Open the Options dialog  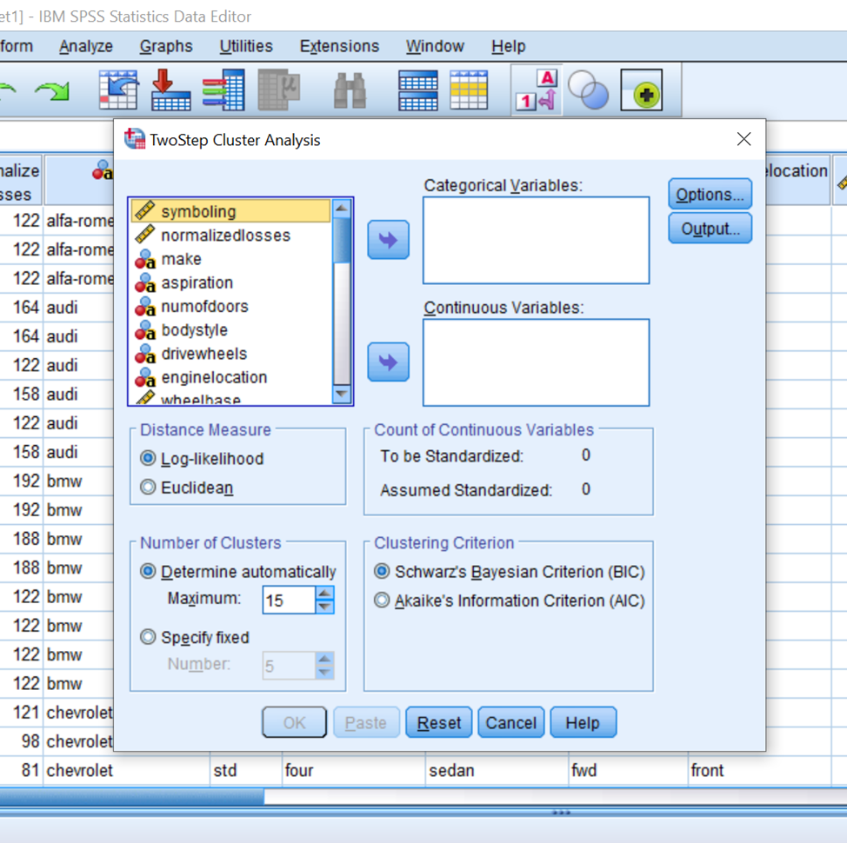[709, 194]
